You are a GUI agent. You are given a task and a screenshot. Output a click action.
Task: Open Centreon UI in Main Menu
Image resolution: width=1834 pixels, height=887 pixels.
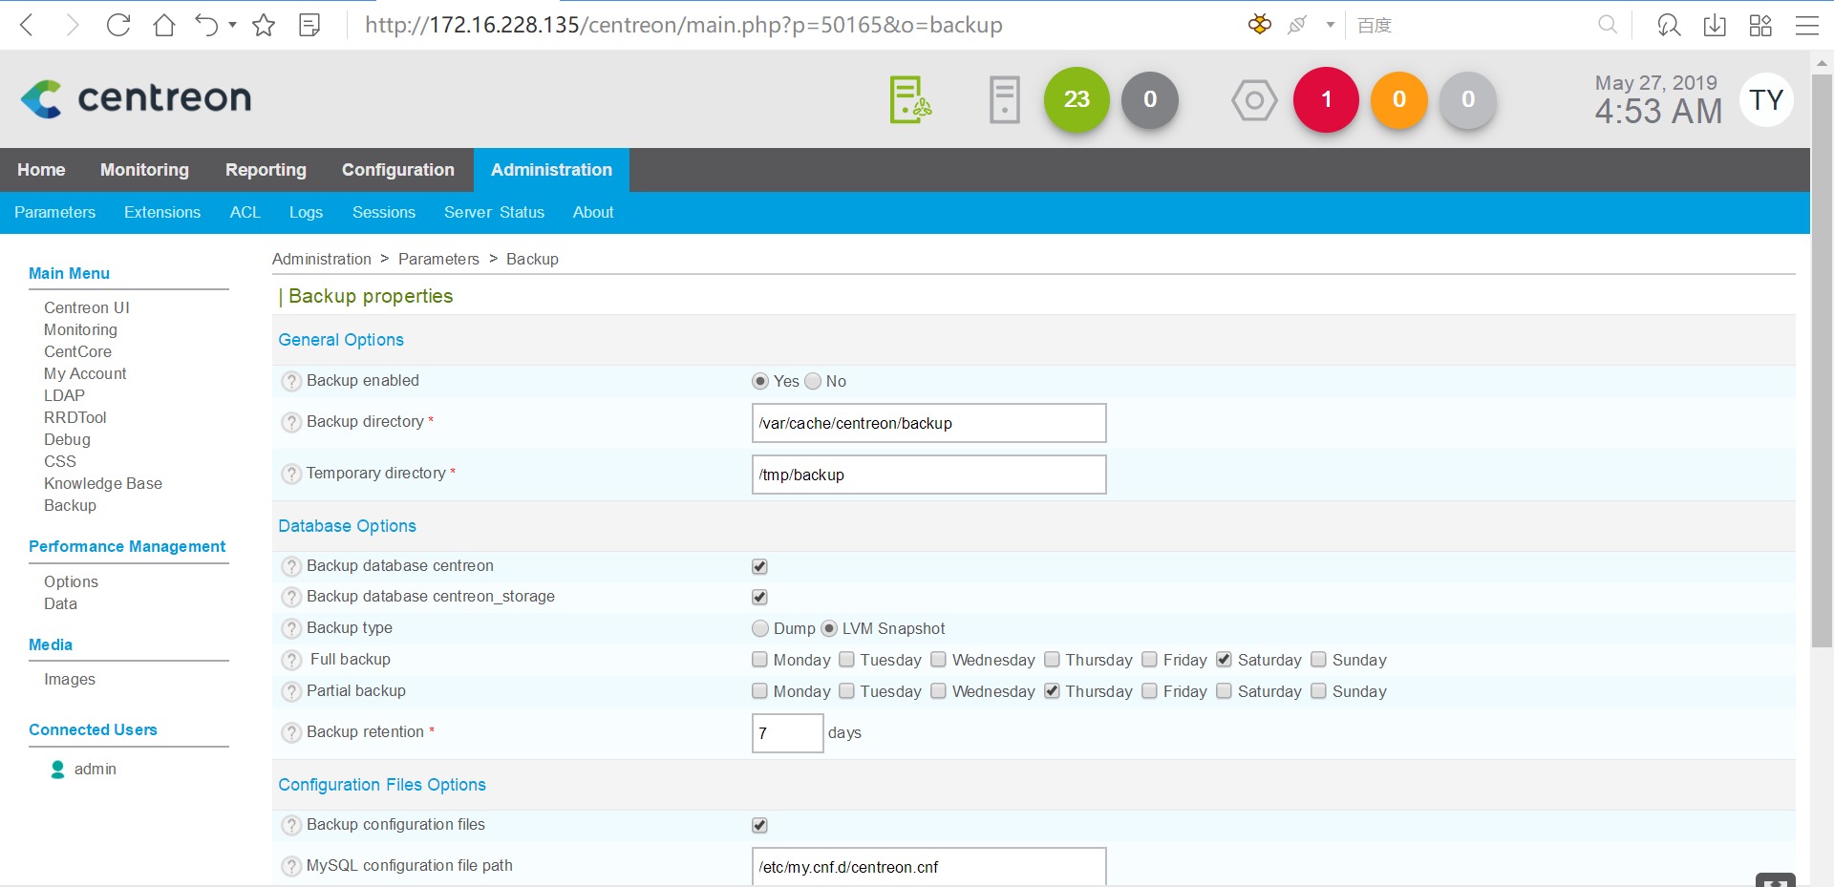[x=87, y=307]
